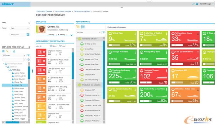215x127 pixels.
Task: Click the circular info icon beside search box
Action: (x=29, y=60)
